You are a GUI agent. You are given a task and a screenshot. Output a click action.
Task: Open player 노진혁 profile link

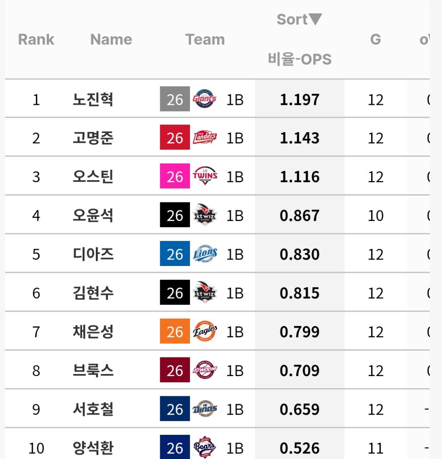93,99
